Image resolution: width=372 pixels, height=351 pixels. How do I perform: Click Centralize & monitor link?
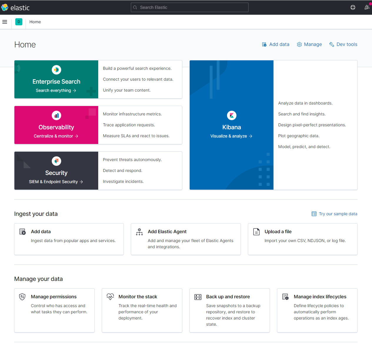[x=56, y=136]
